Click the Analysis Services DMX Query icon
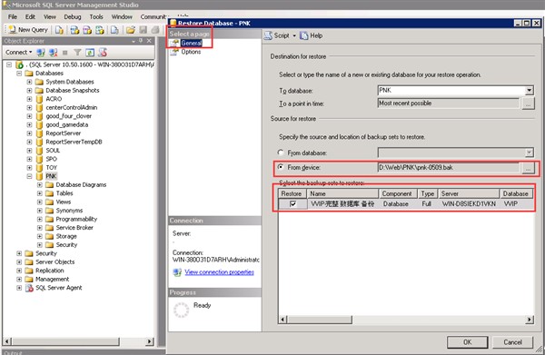Screen dimensions: 545x355 click(87, 30)
